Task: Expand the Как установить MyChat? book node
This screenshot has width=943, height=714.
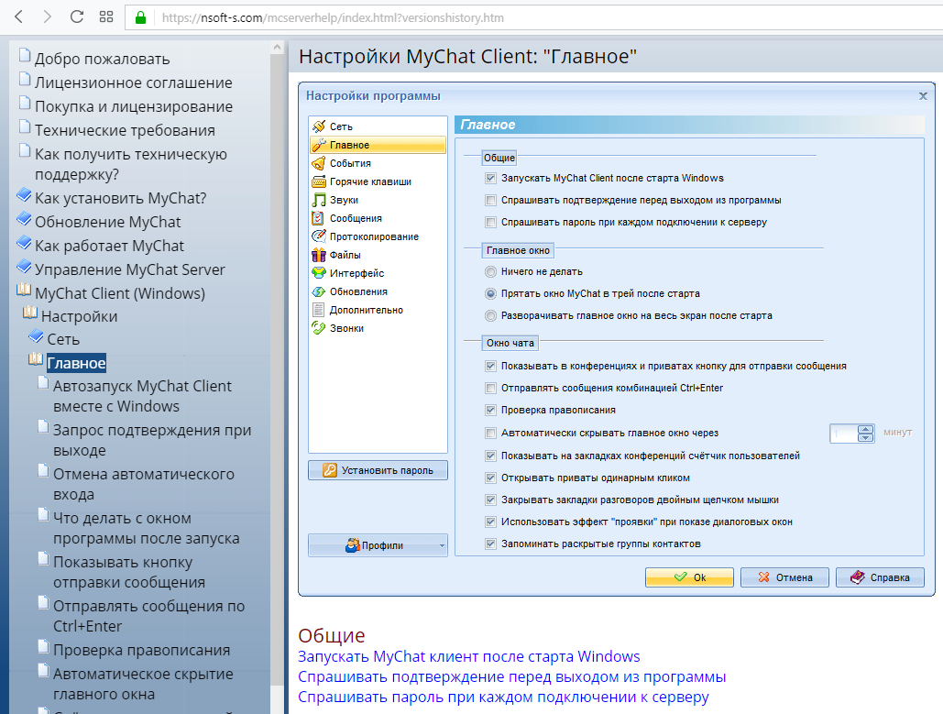Action: [x=24, y=195]
